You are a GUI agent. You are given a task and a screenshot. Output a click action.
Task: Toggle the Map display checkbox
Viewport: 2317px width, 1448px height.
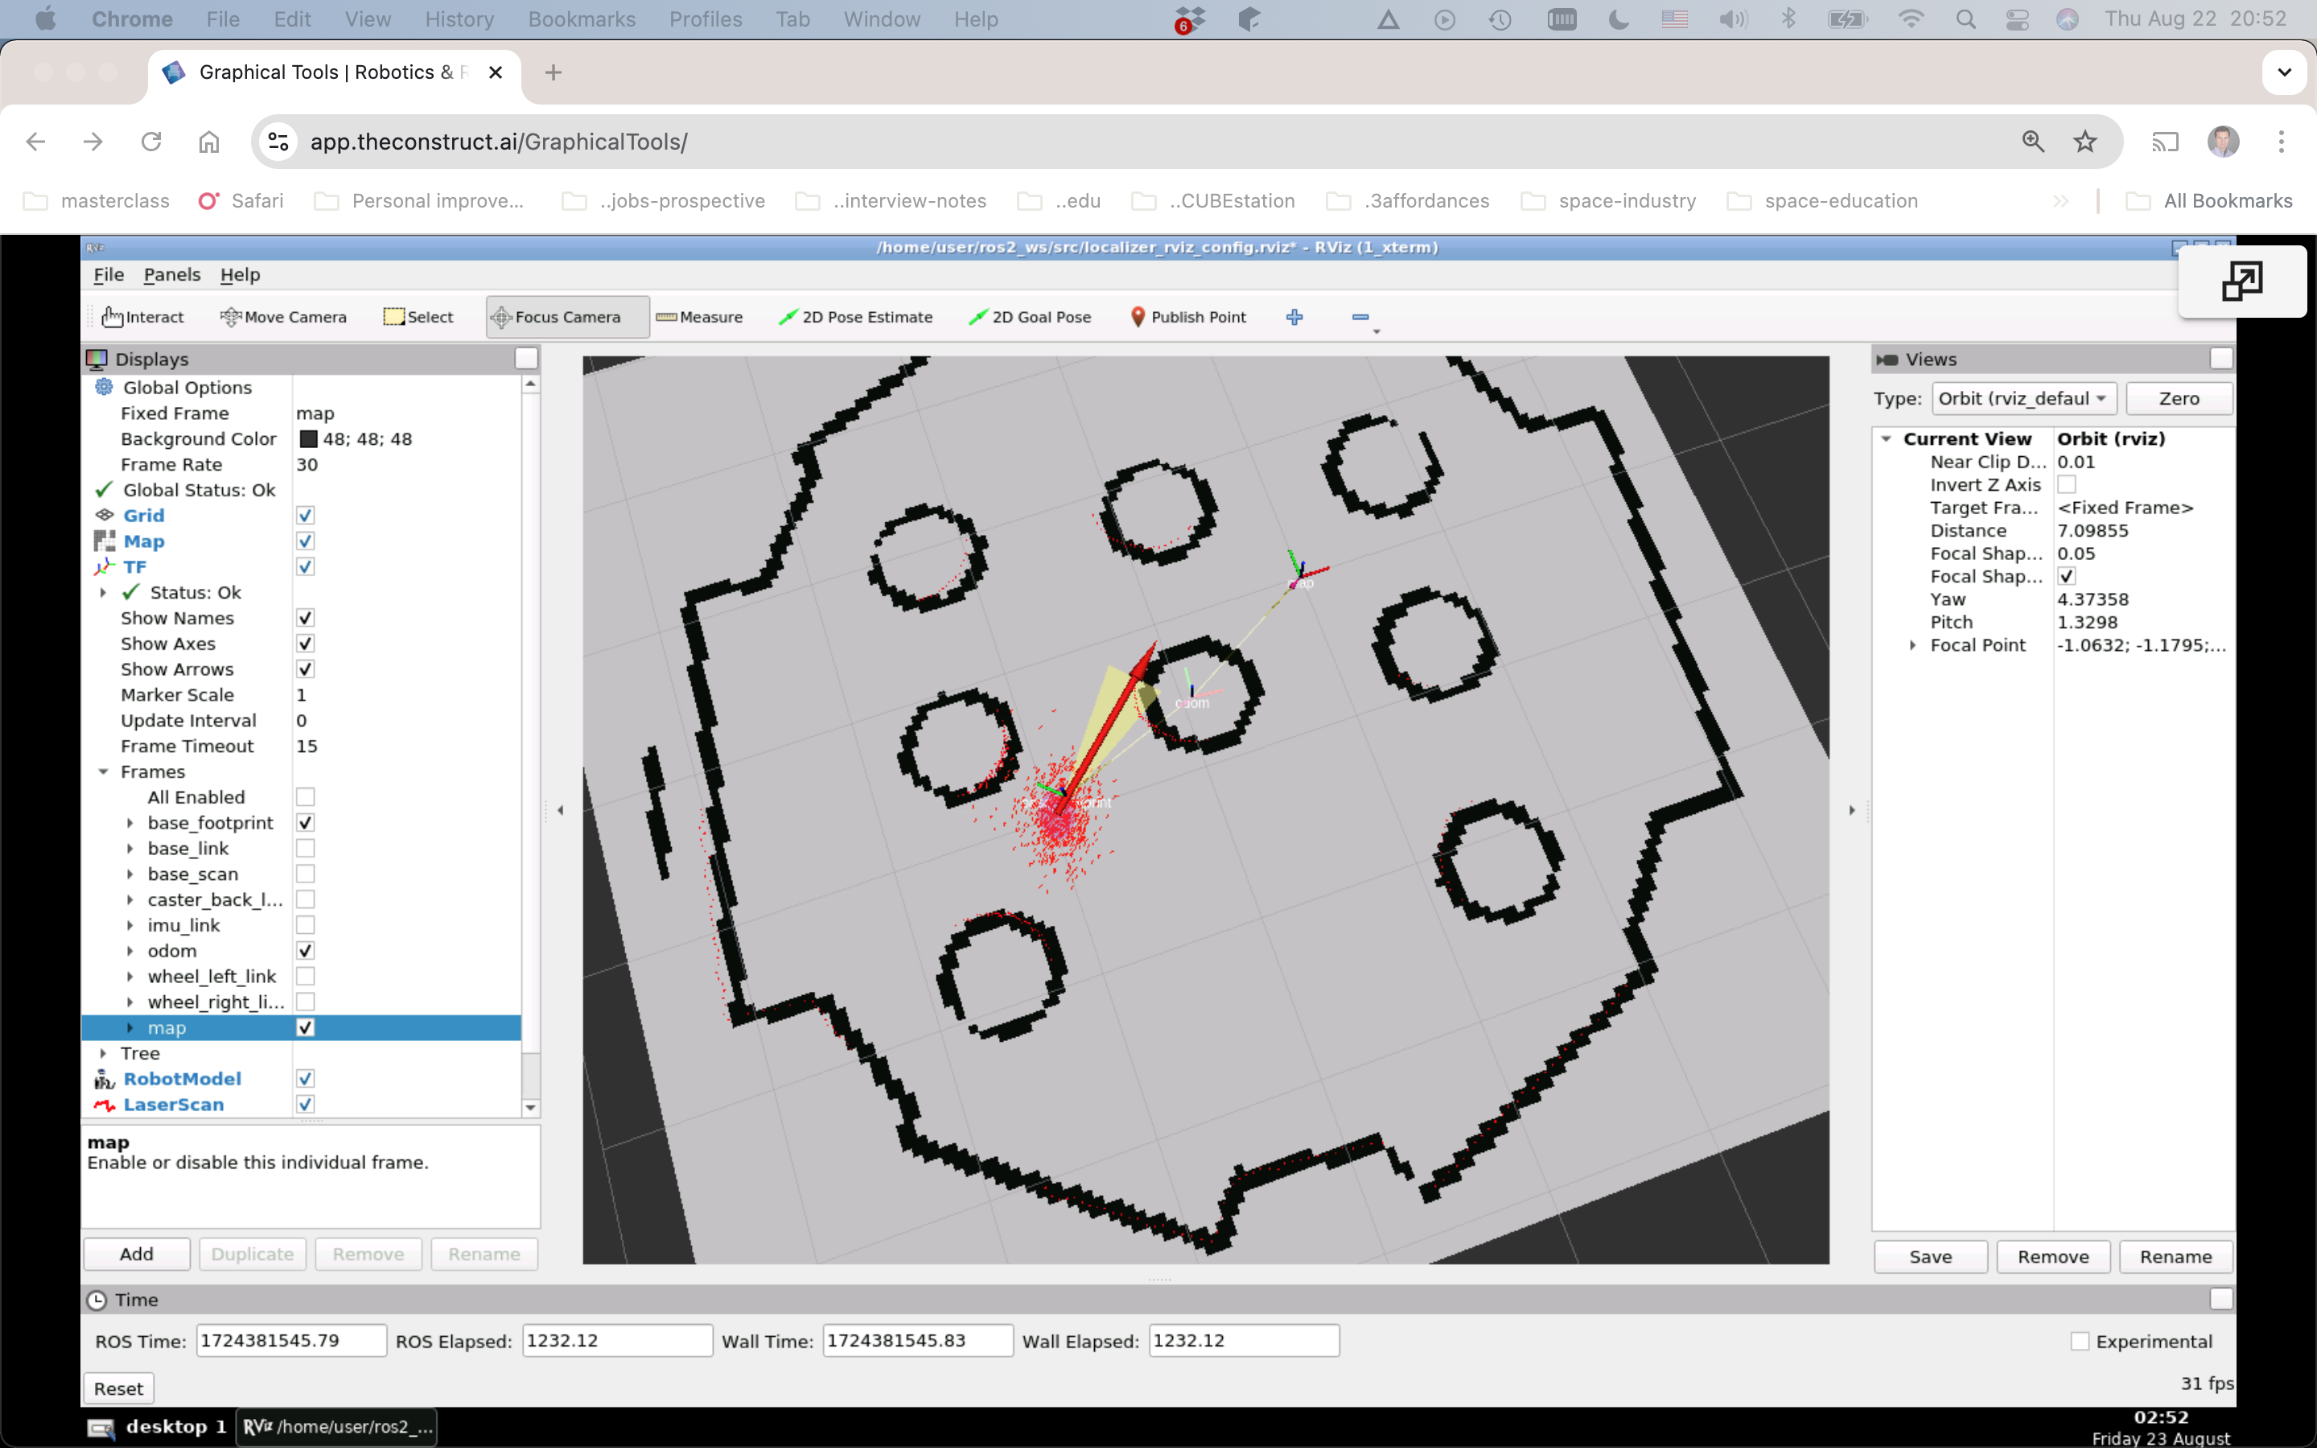pos(306,541)
